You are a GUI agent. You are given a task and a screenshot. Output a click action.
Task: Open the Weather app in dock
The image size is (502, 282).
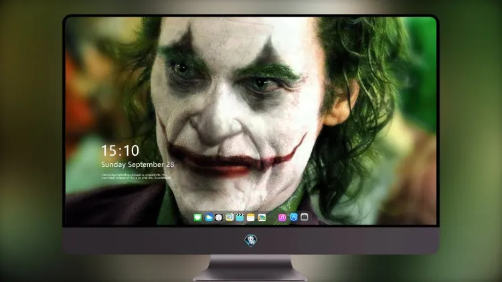pyautogui.click(x=208, y=217)
